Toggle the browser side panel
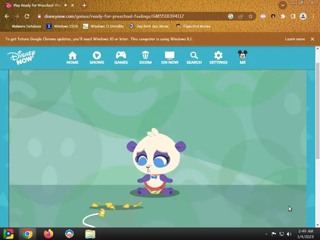320x240 pixels. tap(293, 16)
